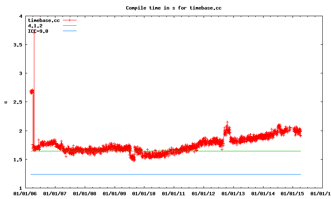The image size is (331, 199).
Task: Click the x-axis date label '01/01/15'
Action: tap(293, 193)
